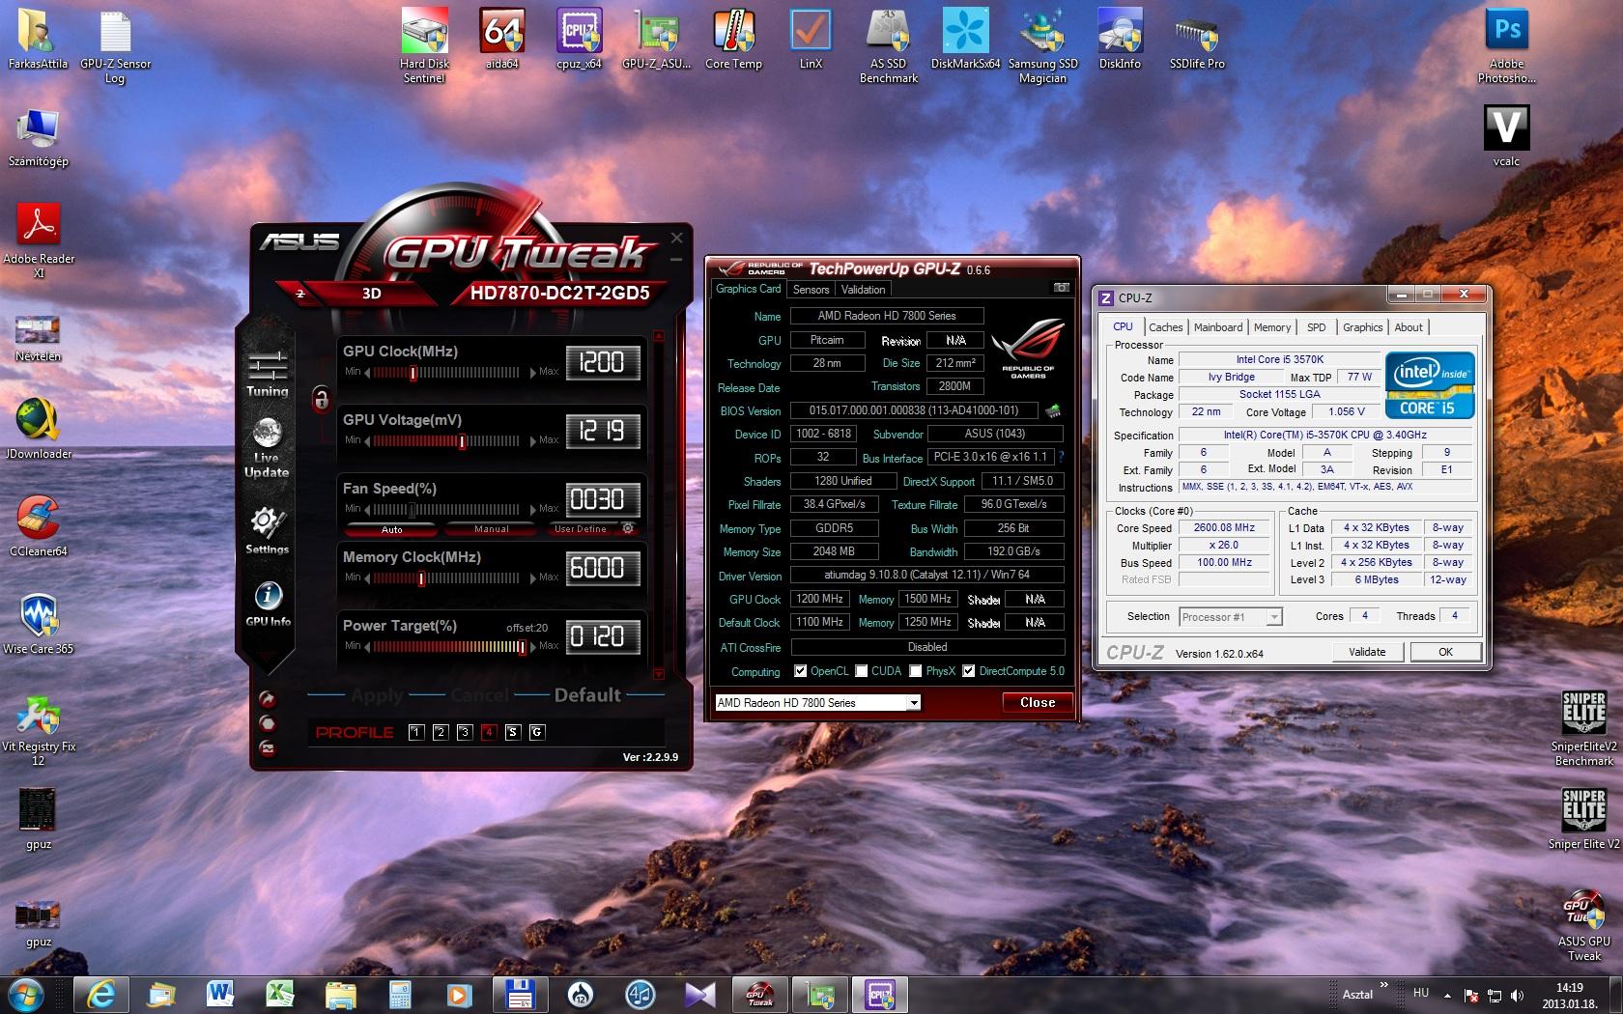Select profile 4 in GPU Tweak

pyautogui.click(x=489, y=732)
